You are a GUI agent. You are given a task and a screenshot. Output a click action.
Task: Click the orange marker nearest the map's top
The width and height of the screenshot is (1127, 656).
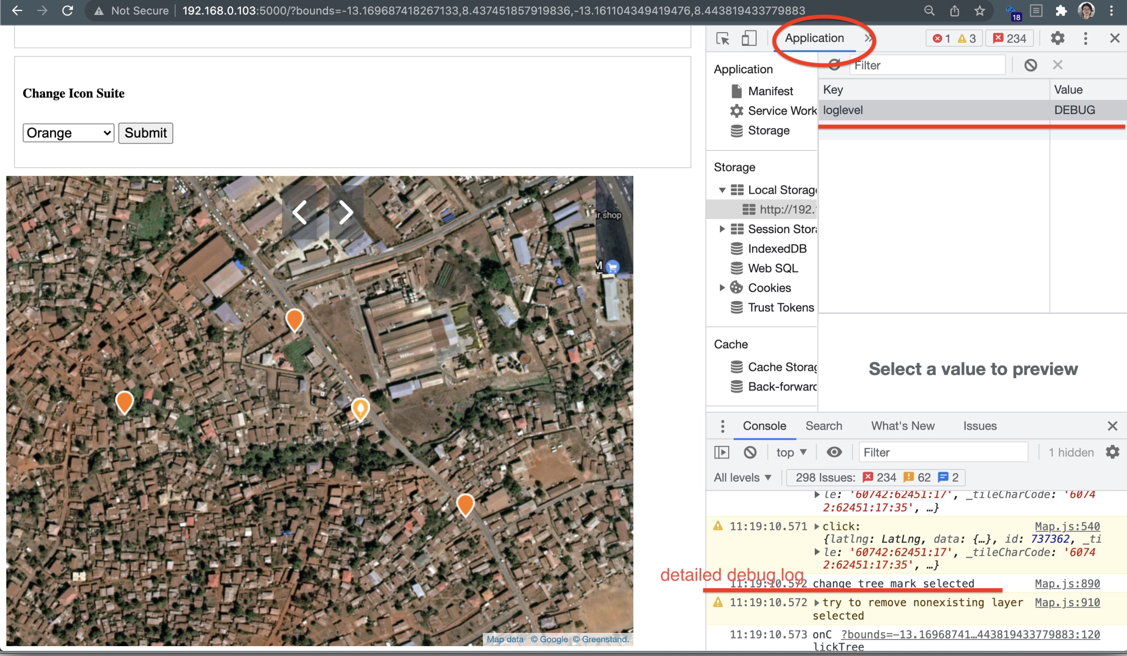click(294, 320)
